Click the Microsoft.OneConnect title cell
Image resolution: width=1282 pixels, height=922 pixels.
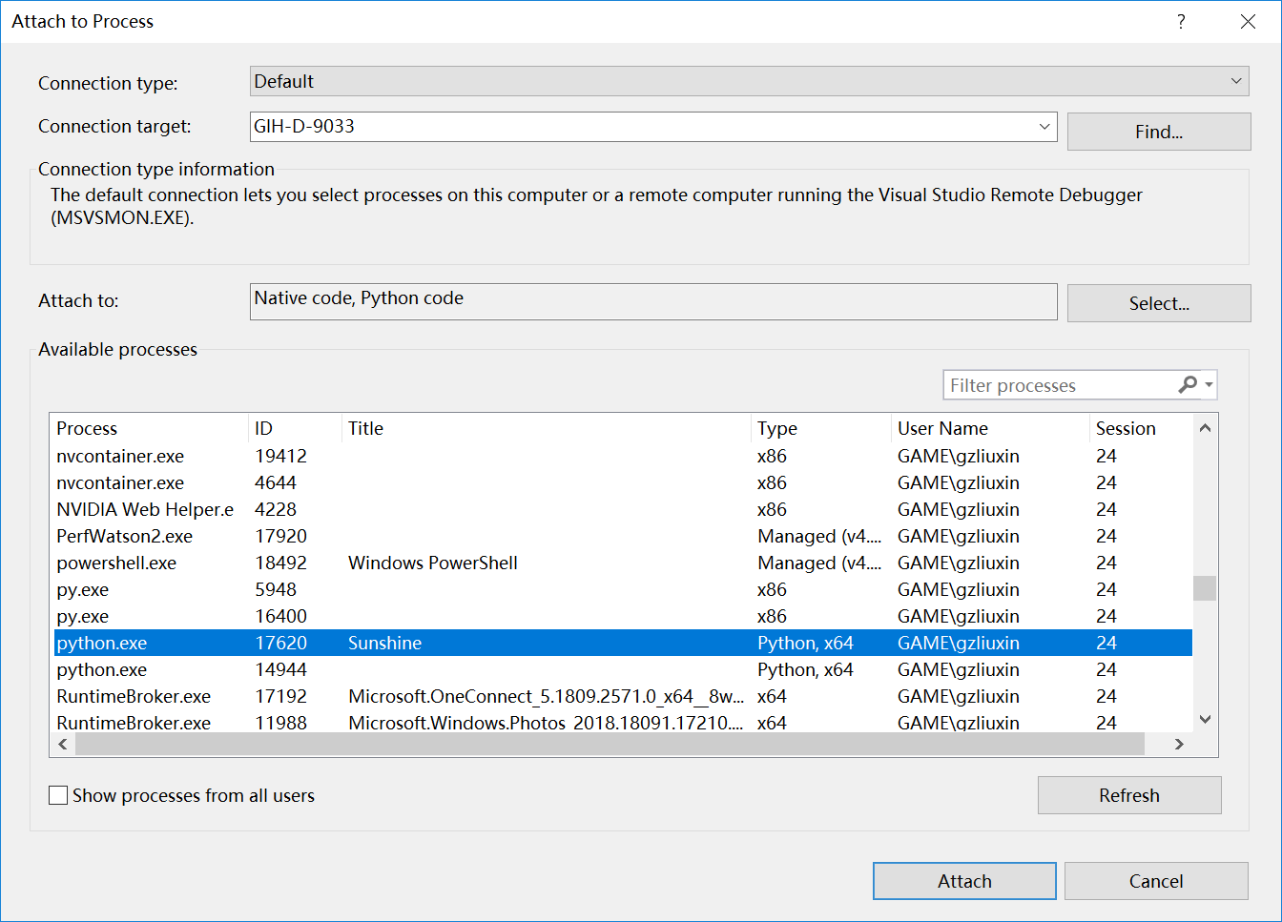click(546, 696)
